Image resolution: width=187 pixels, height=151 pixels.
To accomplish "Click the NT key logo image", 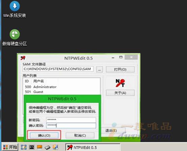I will pyautogui.click(x=120, y=83).
